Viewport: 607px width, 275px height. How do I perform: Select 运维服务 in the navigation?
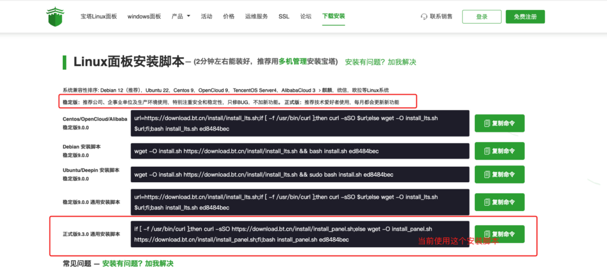(x=256, y=17)
